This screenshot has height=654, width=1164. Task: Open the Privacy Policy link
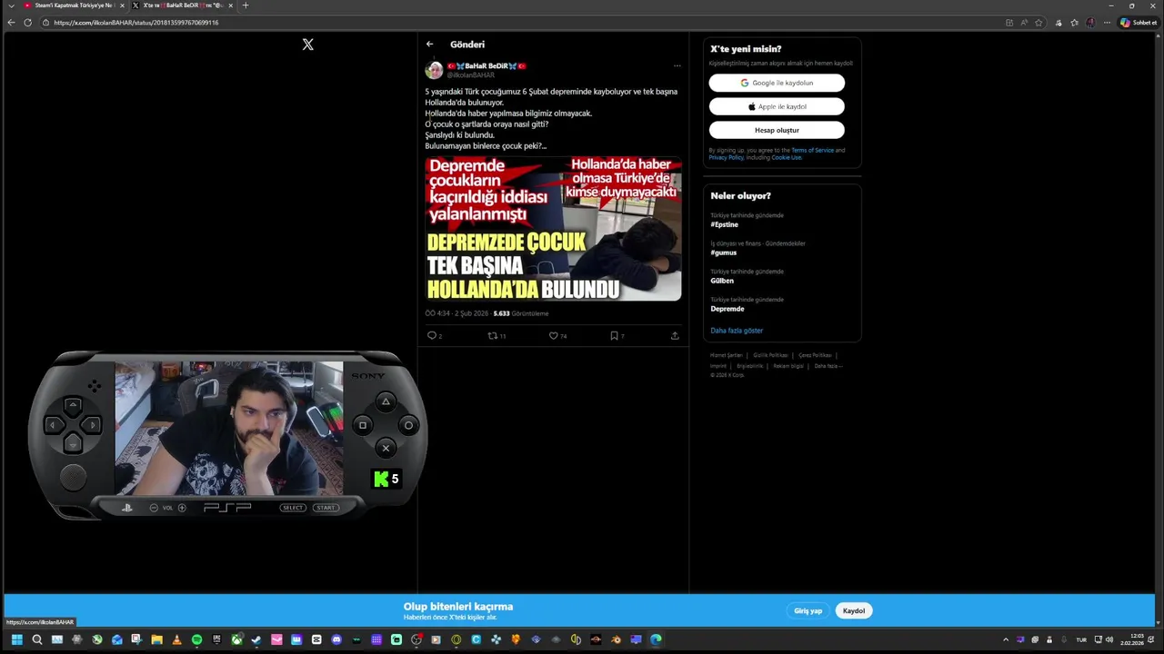point(726,157)
